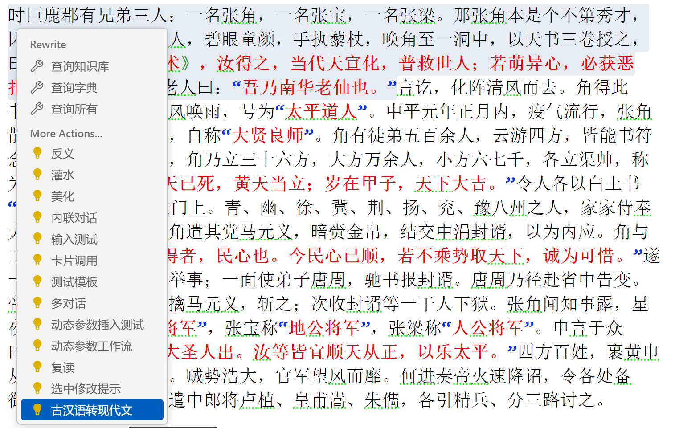Click the wrench icon beside 查询所有
Screen dimensions: 675x428
click(x=37, y=109)
